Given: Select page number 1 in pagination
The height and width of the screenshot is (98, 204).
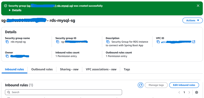Looking at the screenshot, I should (184, 92).
